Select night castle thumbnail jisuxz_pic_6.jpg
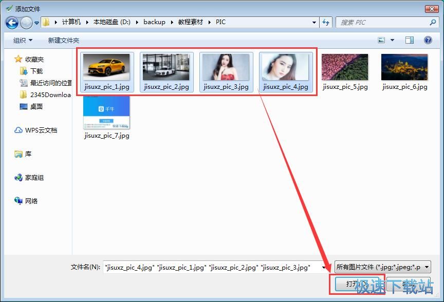Screen dimensions: 444x302 click(x=404, y=67)
